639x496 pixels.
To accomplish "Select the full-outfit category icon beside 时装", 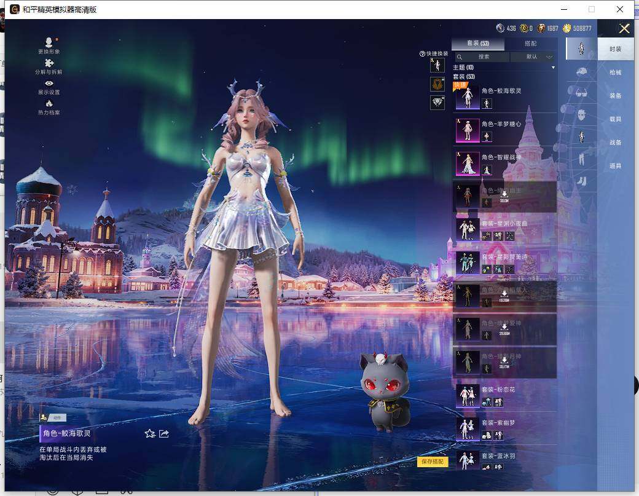I will pos(581,49).
